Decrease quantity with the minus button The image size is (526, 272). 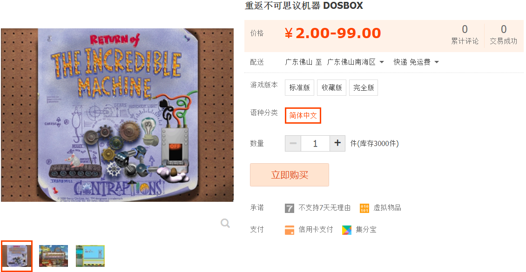tap(293, 143)
